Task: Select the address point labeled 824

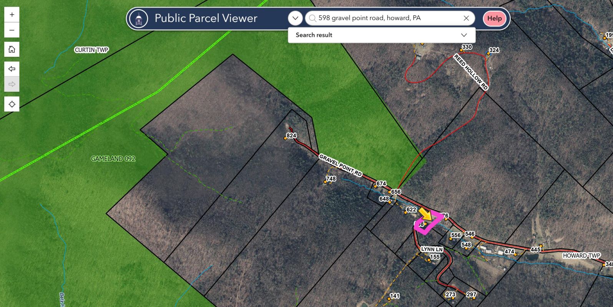Action: [286, 138]
